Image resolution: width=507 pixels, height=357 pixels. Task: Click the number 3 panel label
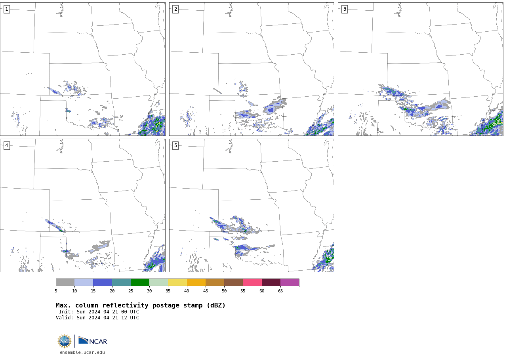pyautogui.click(x=344, y=9)
